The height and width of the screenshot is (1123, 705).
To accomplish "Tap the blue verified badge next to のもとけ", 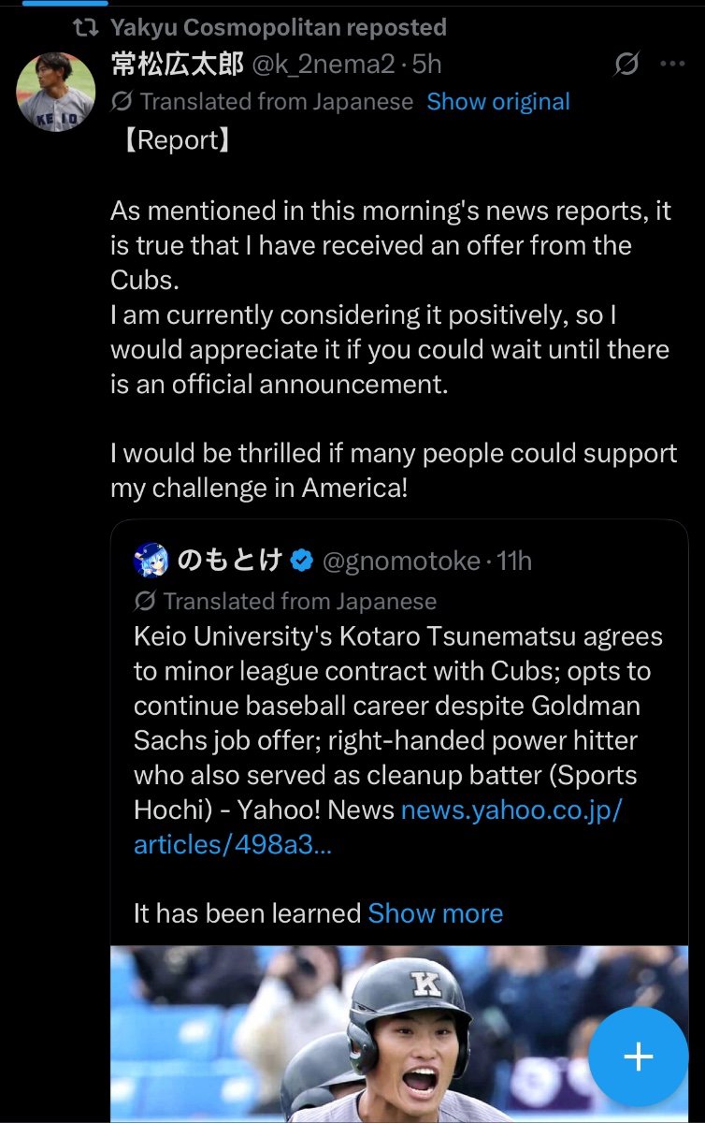I will click(x=301, y=561).
